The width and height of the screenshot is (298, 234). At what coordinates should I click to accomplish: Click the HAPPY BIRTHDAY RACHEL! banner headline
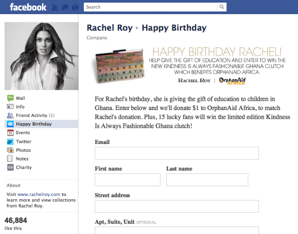tap(217, 52)
